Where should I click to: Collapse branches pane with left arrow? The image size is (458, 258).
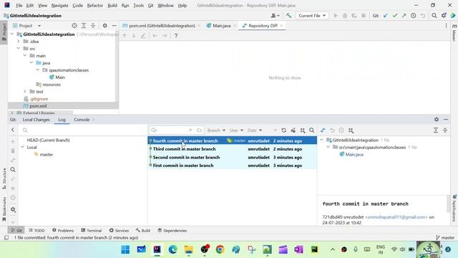tap(13, 130)
